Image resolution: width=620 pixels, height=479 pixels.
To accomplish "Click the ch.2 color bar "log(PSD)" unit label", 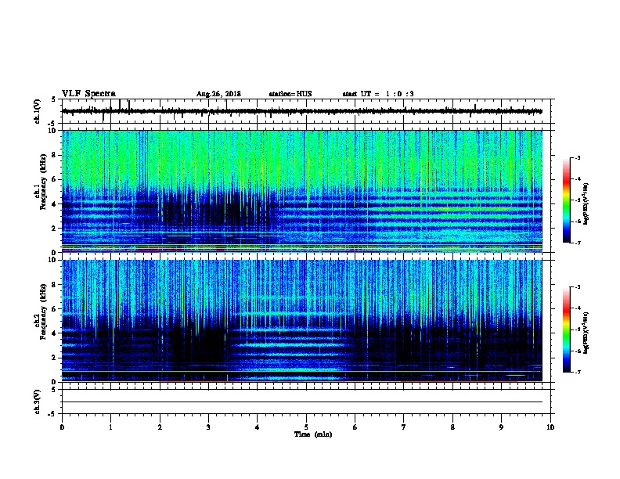I will click(586, 333).
